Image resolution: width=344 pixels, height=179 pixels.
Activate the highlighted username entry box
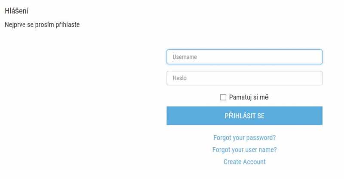[x=244, y=57]
